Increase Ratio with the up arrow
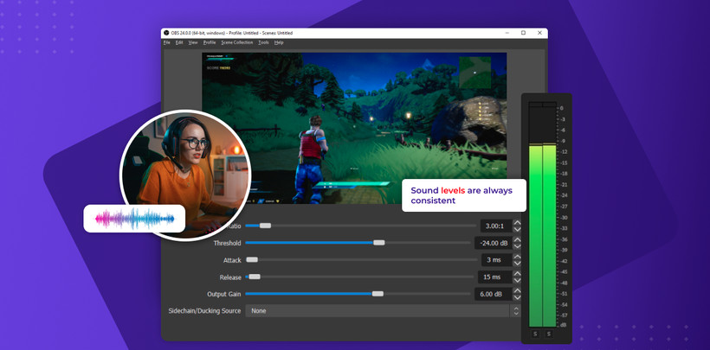This screenshot has height=350, width=710. click(x=517, y=222)
